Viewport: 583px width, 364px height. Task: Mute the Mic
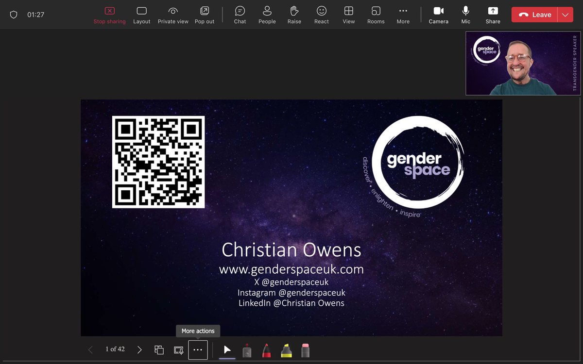tap(466, 15)
